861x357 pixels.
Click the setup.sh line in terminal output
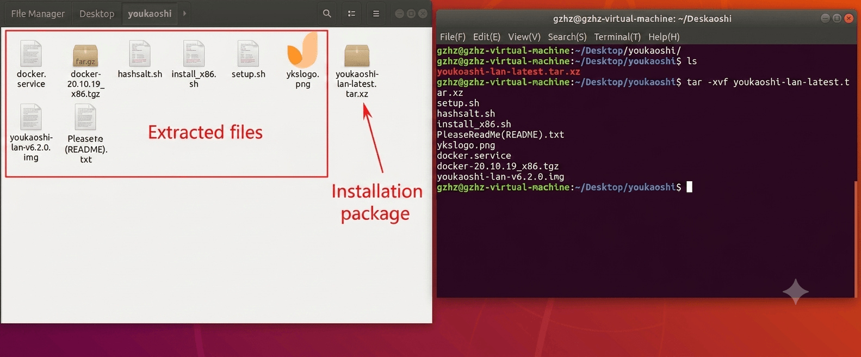pos(458,103)
